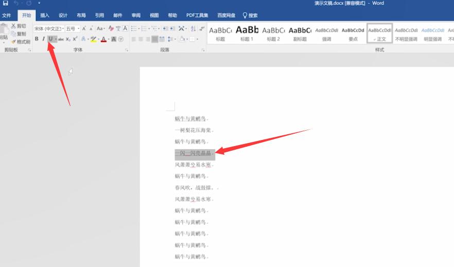Switch to the 引用 ribbon tab

point(99,15)
